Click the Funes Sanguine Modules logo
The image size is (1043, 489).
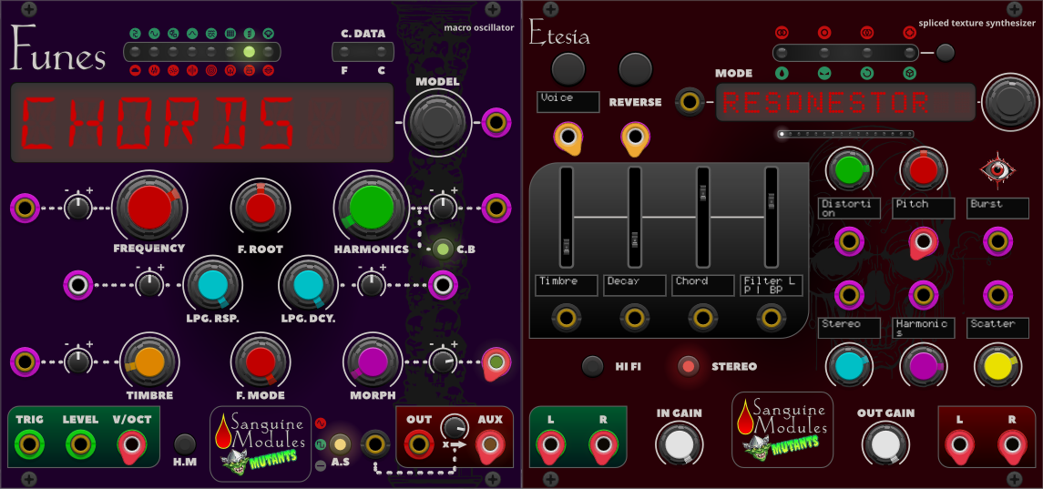(x=261, y=443)
